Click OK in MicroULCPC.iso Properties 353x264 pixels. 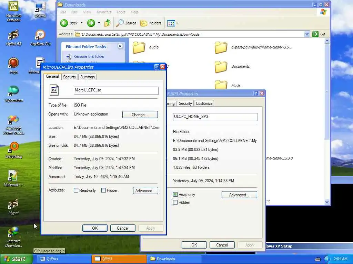(95, 228)
